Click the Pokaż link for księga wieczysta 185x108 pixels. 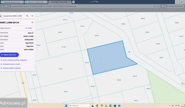pos(29,28)
